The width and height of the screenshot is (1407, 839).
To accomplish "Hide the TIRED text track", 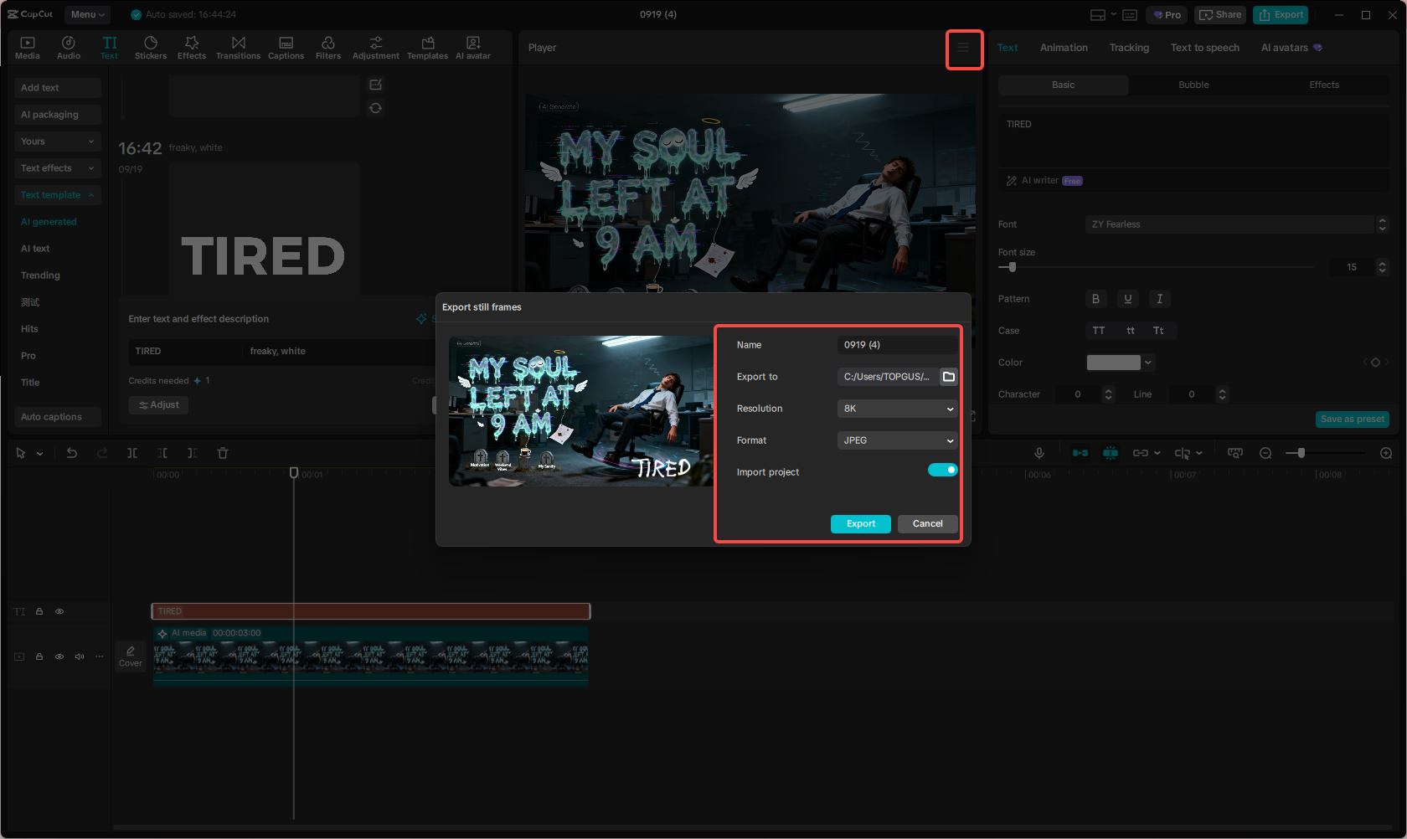I will click(x=59, y=611).
